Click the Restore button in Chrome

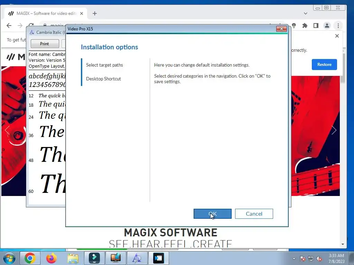pos(324,65)
